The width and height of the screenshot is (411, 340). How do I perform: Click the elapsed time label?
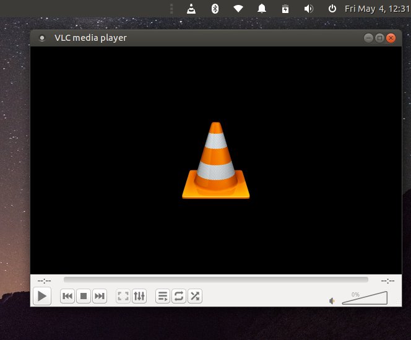[44, 281]
